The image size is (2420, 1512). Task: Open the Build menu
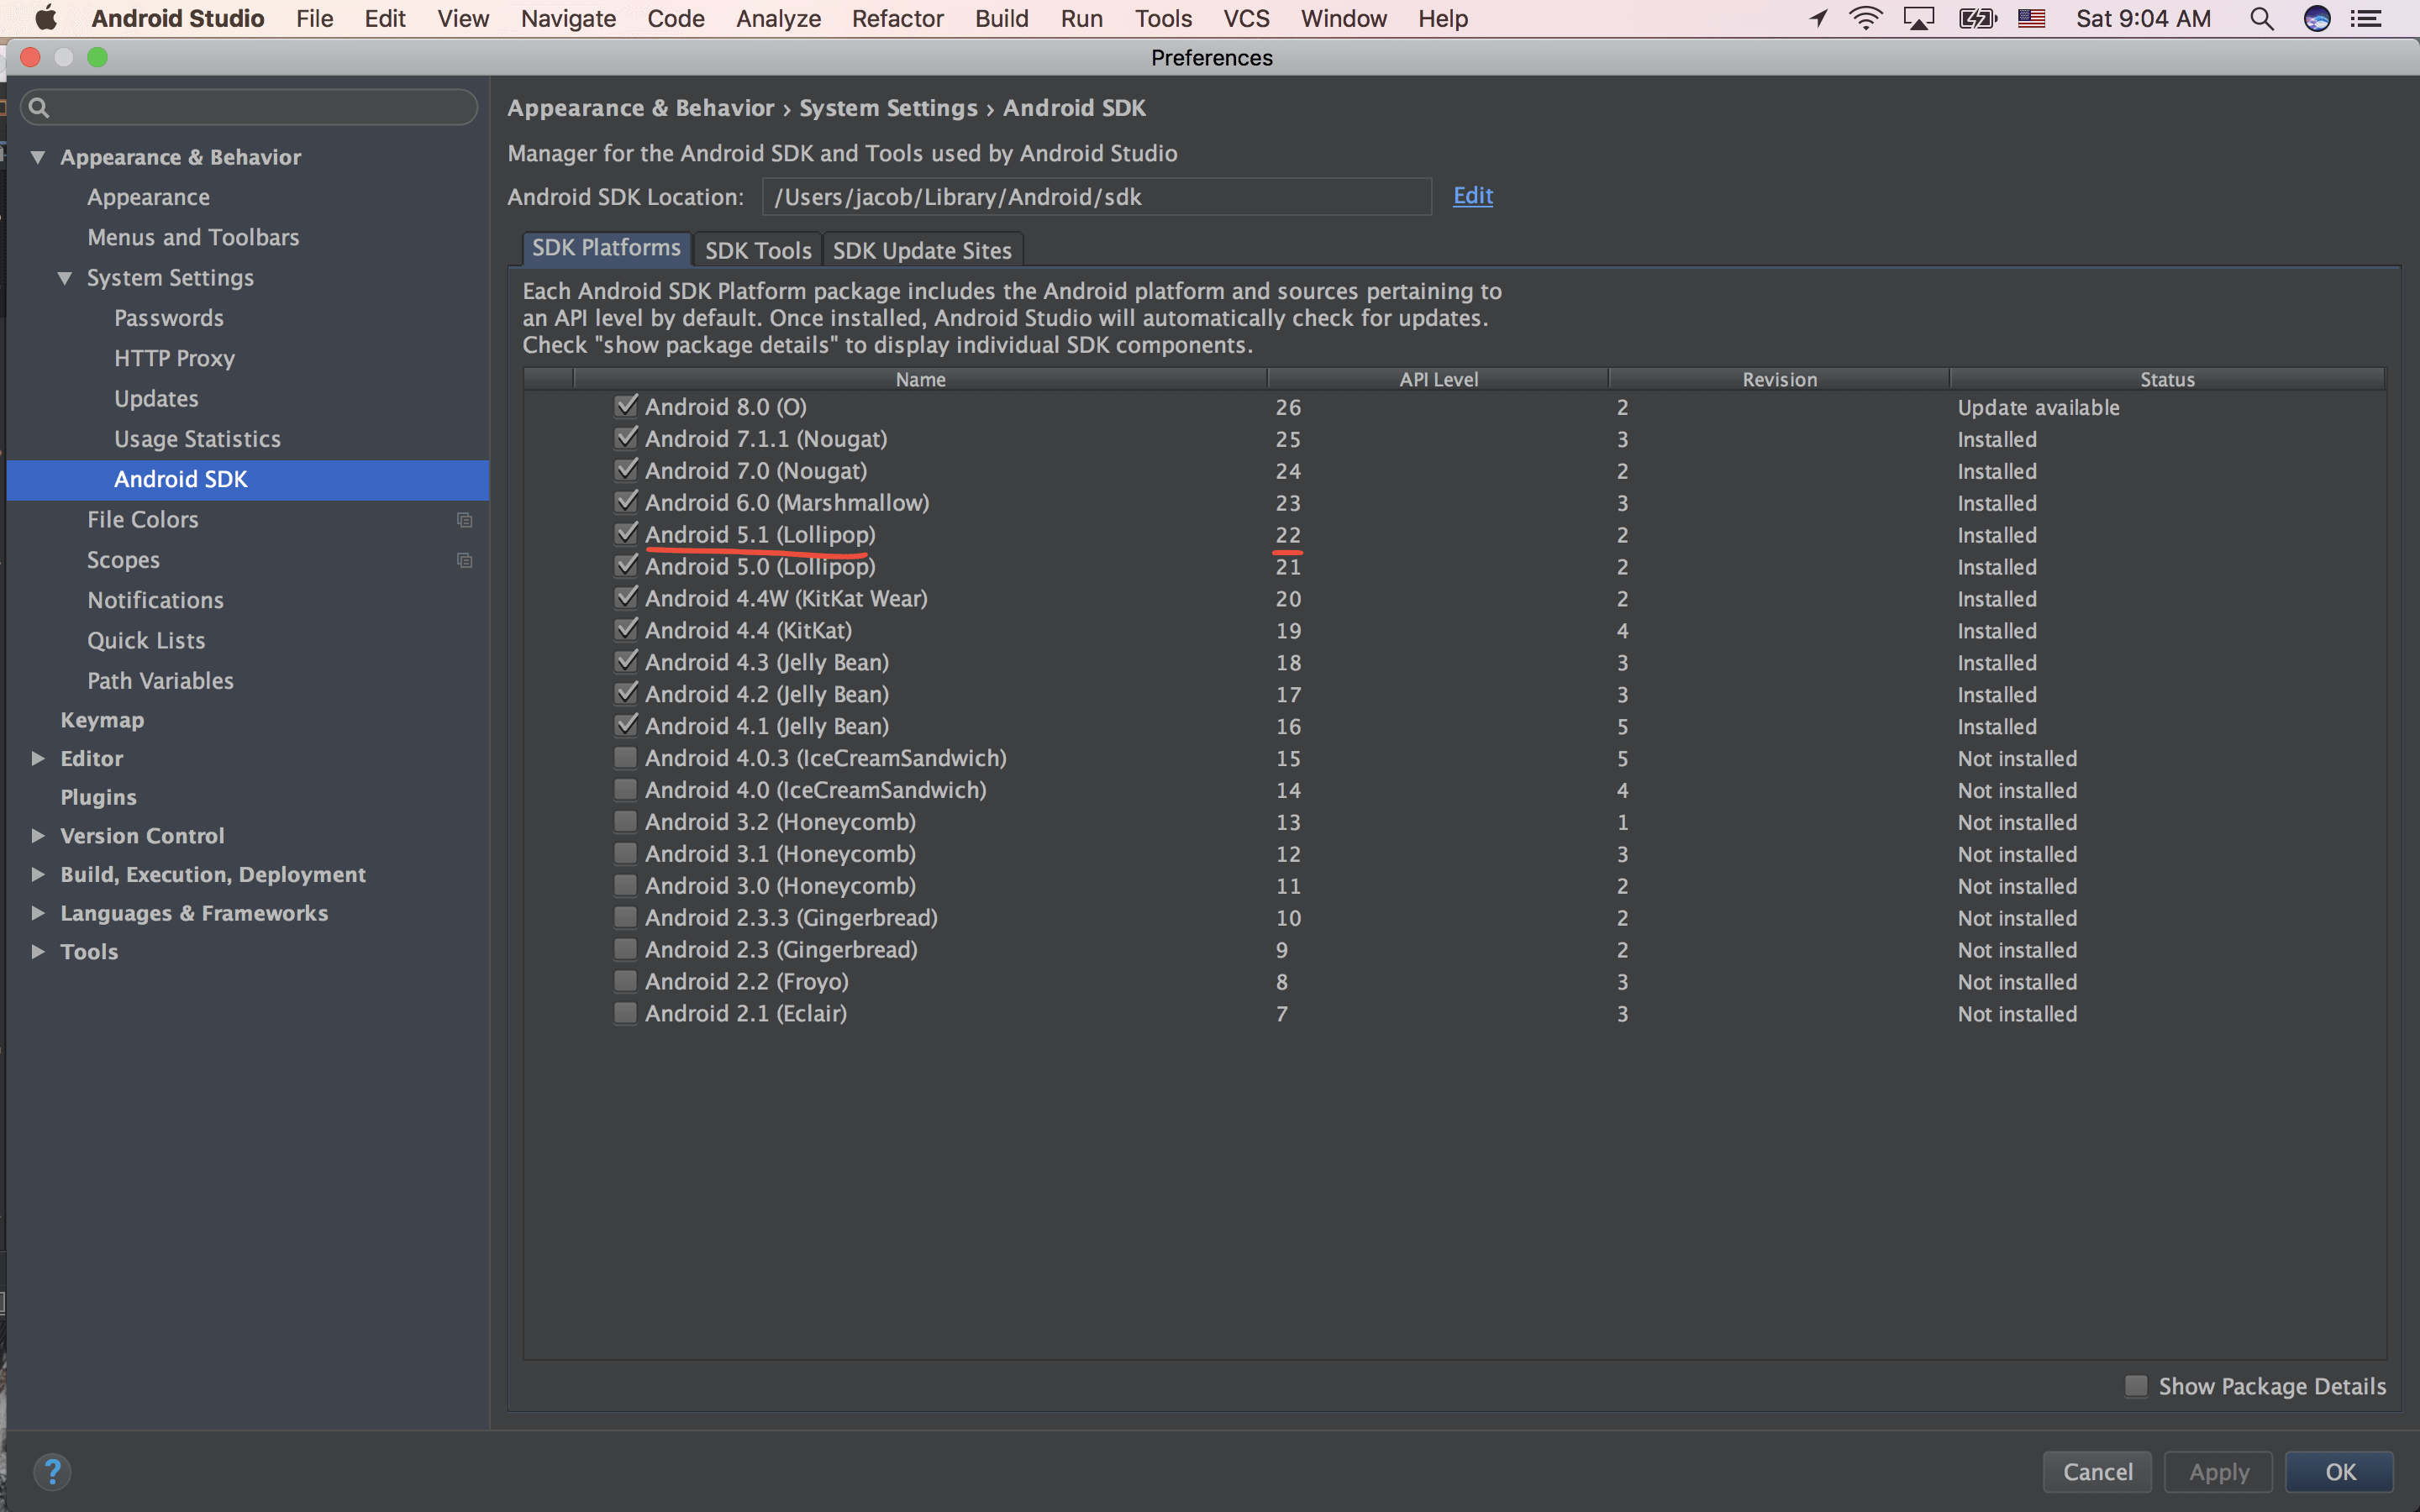1001,18
